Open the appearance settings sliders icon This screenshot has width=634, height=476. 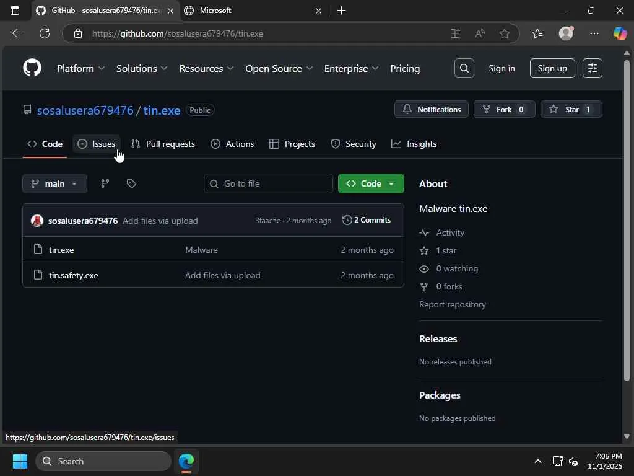(x=593, y=68)
